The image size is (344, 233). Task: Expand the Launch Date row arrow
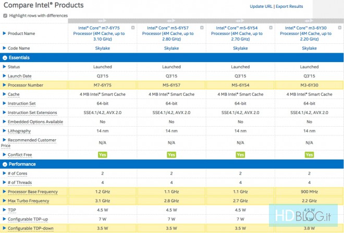pyautogui.click(x=5, y=76)
